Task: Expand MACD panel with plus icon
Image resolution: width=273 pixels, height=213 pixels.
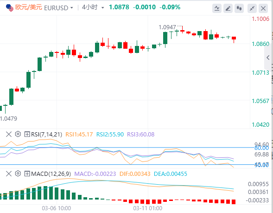Action: [27, 174]
